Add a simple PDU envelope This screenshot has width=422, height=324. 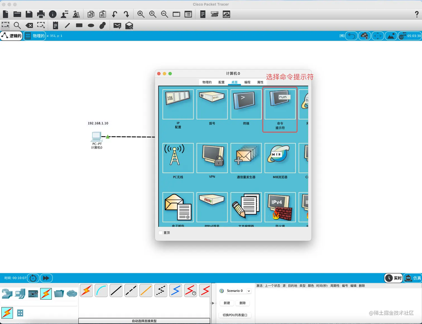[117, 26]
